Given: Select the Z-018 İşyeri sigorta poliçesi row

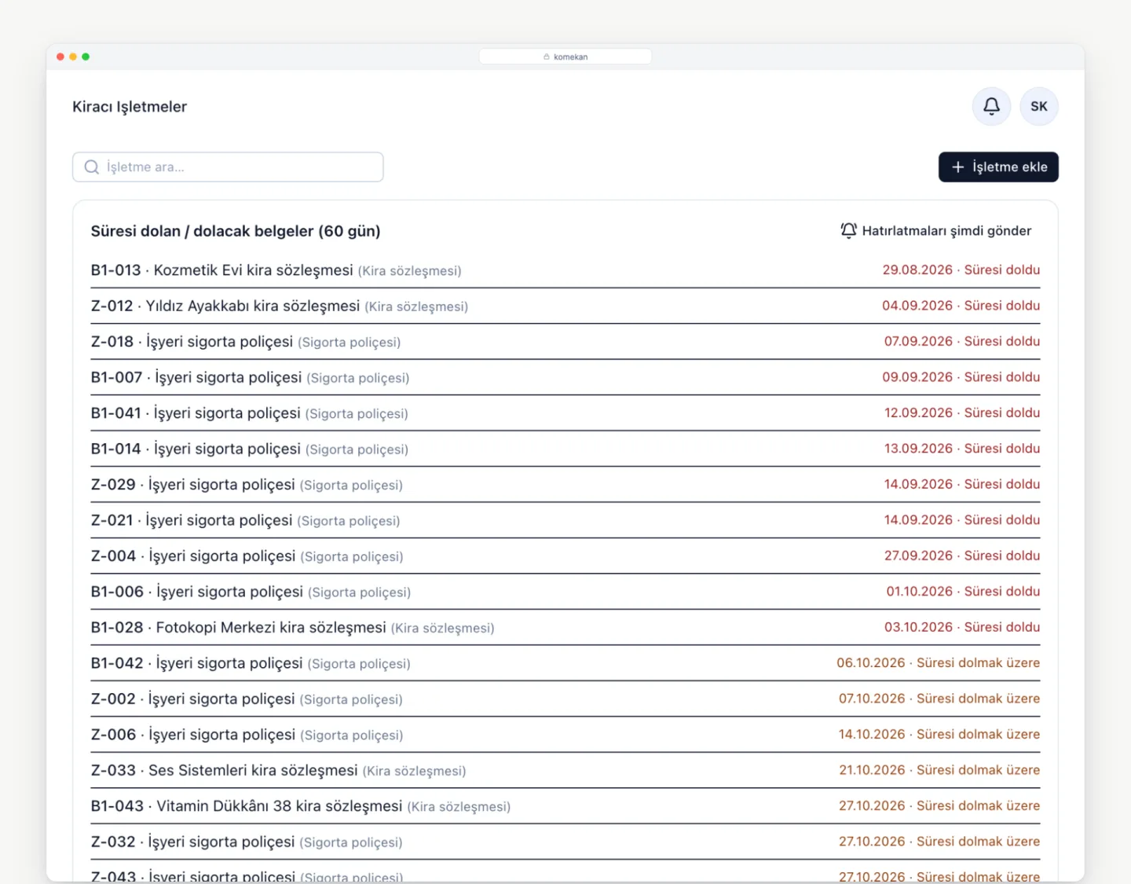Looking at the screenshot, I should click(x=565, y=342).
